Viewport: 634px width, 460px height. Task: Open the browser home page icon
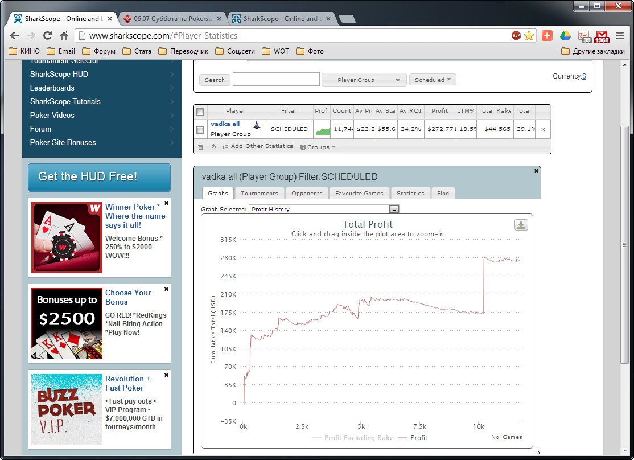click(x=64, y=36)
